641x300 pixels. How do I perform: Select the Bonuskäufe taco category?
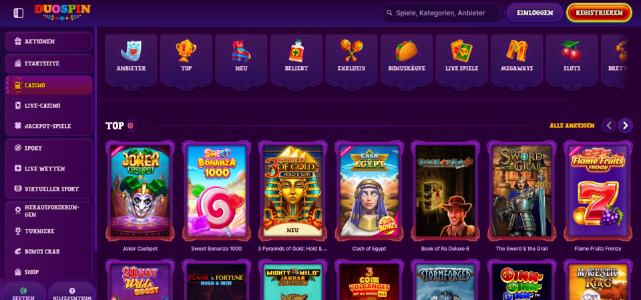[x=407, y=59]
